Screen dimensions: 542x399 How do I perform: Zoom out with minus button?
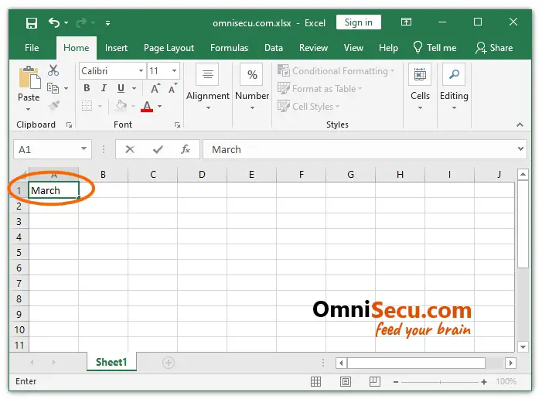(x=396, y=382)
